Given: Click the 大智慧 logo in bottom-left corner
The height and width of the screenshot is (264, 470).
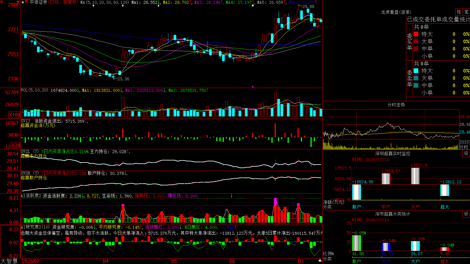Looking at the screenshot, I should tap(9, 261).
